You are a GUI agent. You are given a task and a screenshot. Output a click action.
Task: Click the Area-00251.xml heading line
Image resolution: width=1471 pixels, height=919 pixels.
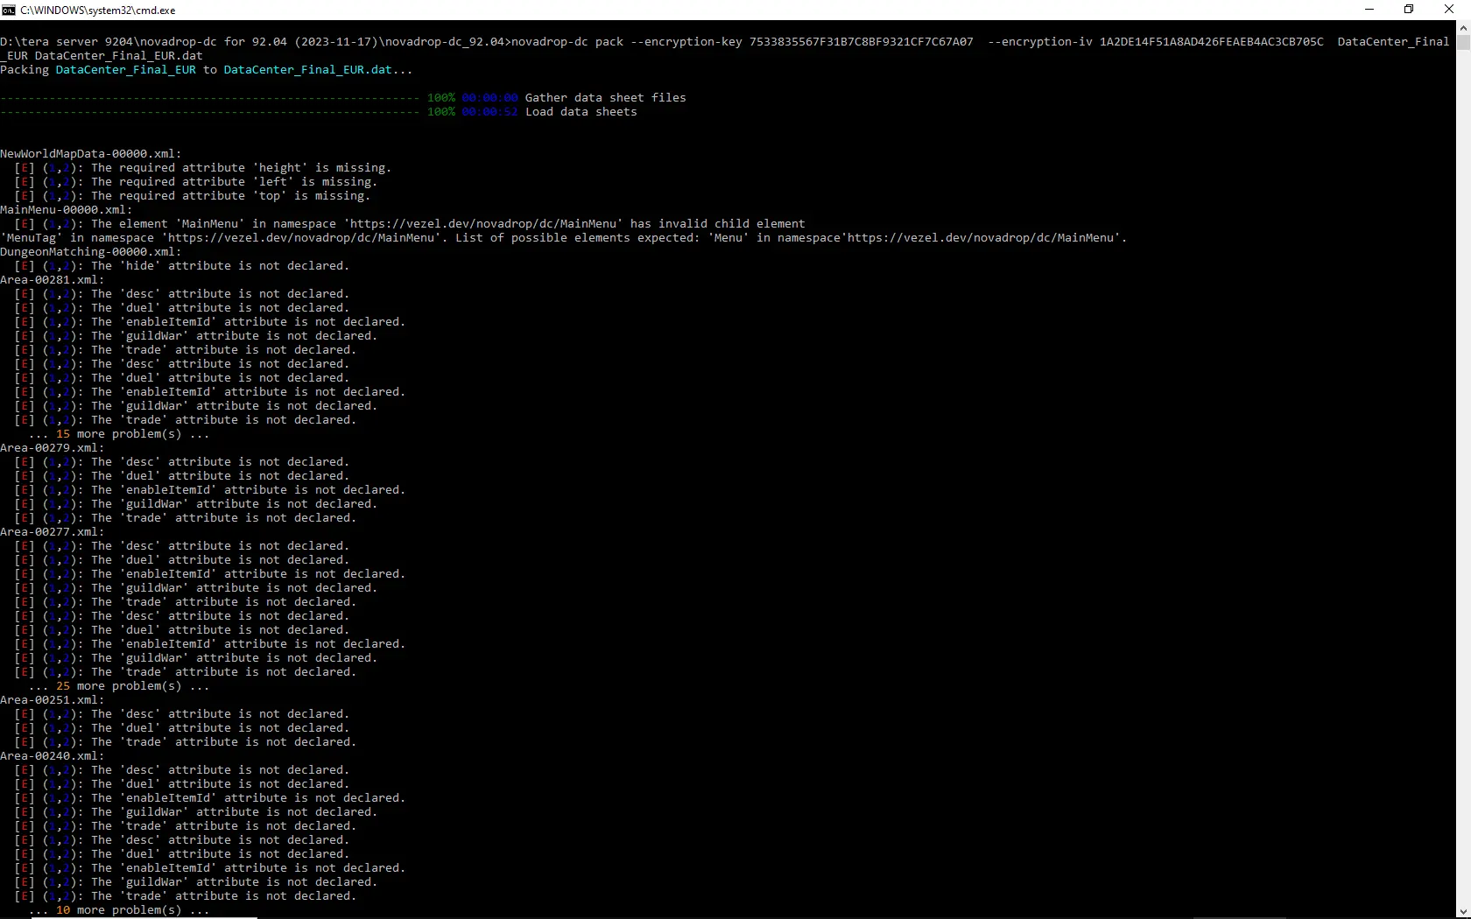(53, 700)
